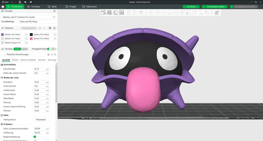The width and height of the screenshot is (263, 141).
Task: Open the Projekt tab
Action: [x=71, y=7]
